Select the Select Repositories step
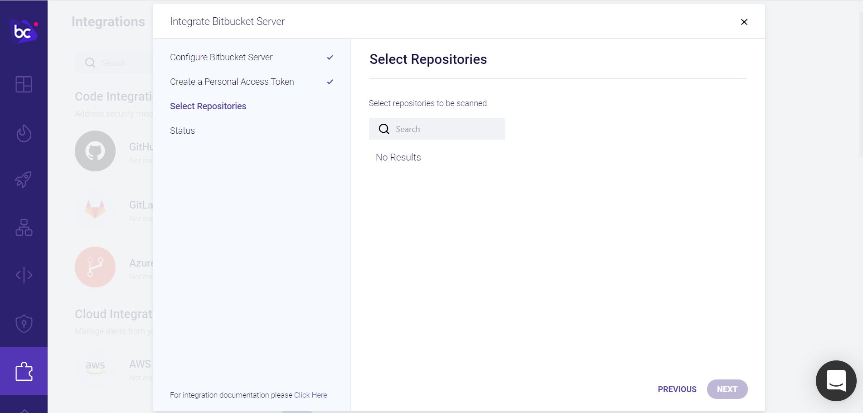Image resolution: width=863 pixels, height=413 pixels. click(x=208, y=106)
